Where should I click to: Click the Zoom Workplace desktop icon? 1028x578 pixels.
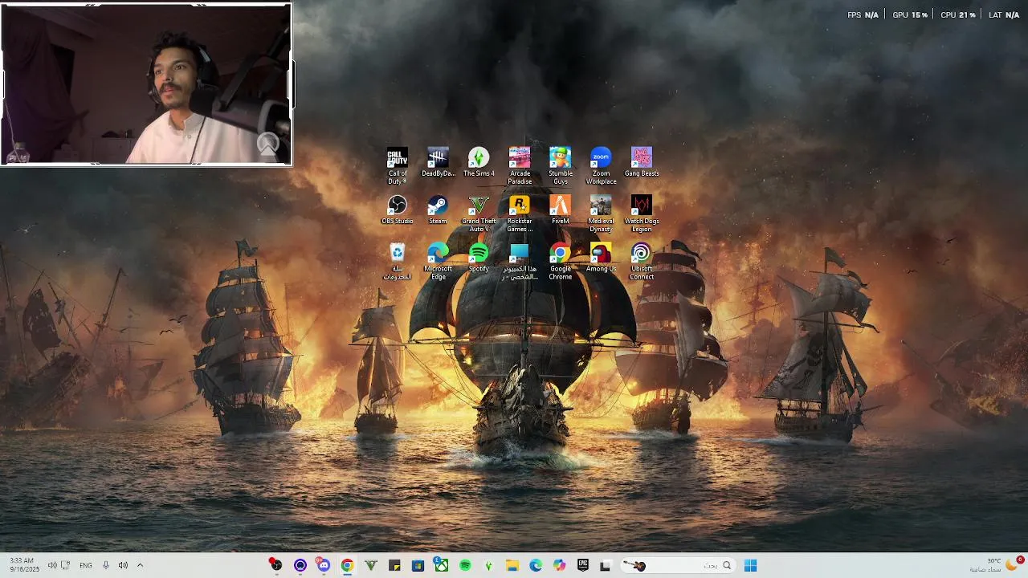pos(601,165)
